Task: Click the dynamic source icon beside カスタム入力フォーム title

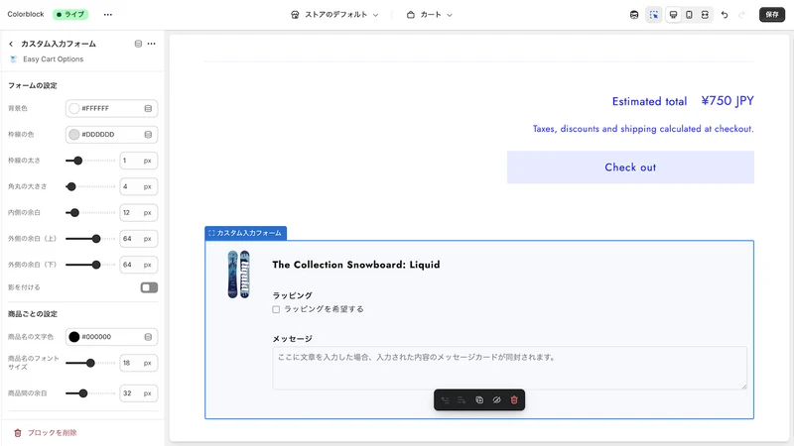Action: point(138,44)
